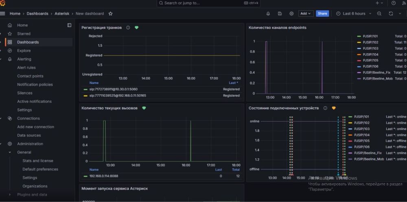The height and width of the screenshot is (202, 407).
Task: Toggle 192.168.0.114:8088 legend series
Action: (x=104, y=176)
